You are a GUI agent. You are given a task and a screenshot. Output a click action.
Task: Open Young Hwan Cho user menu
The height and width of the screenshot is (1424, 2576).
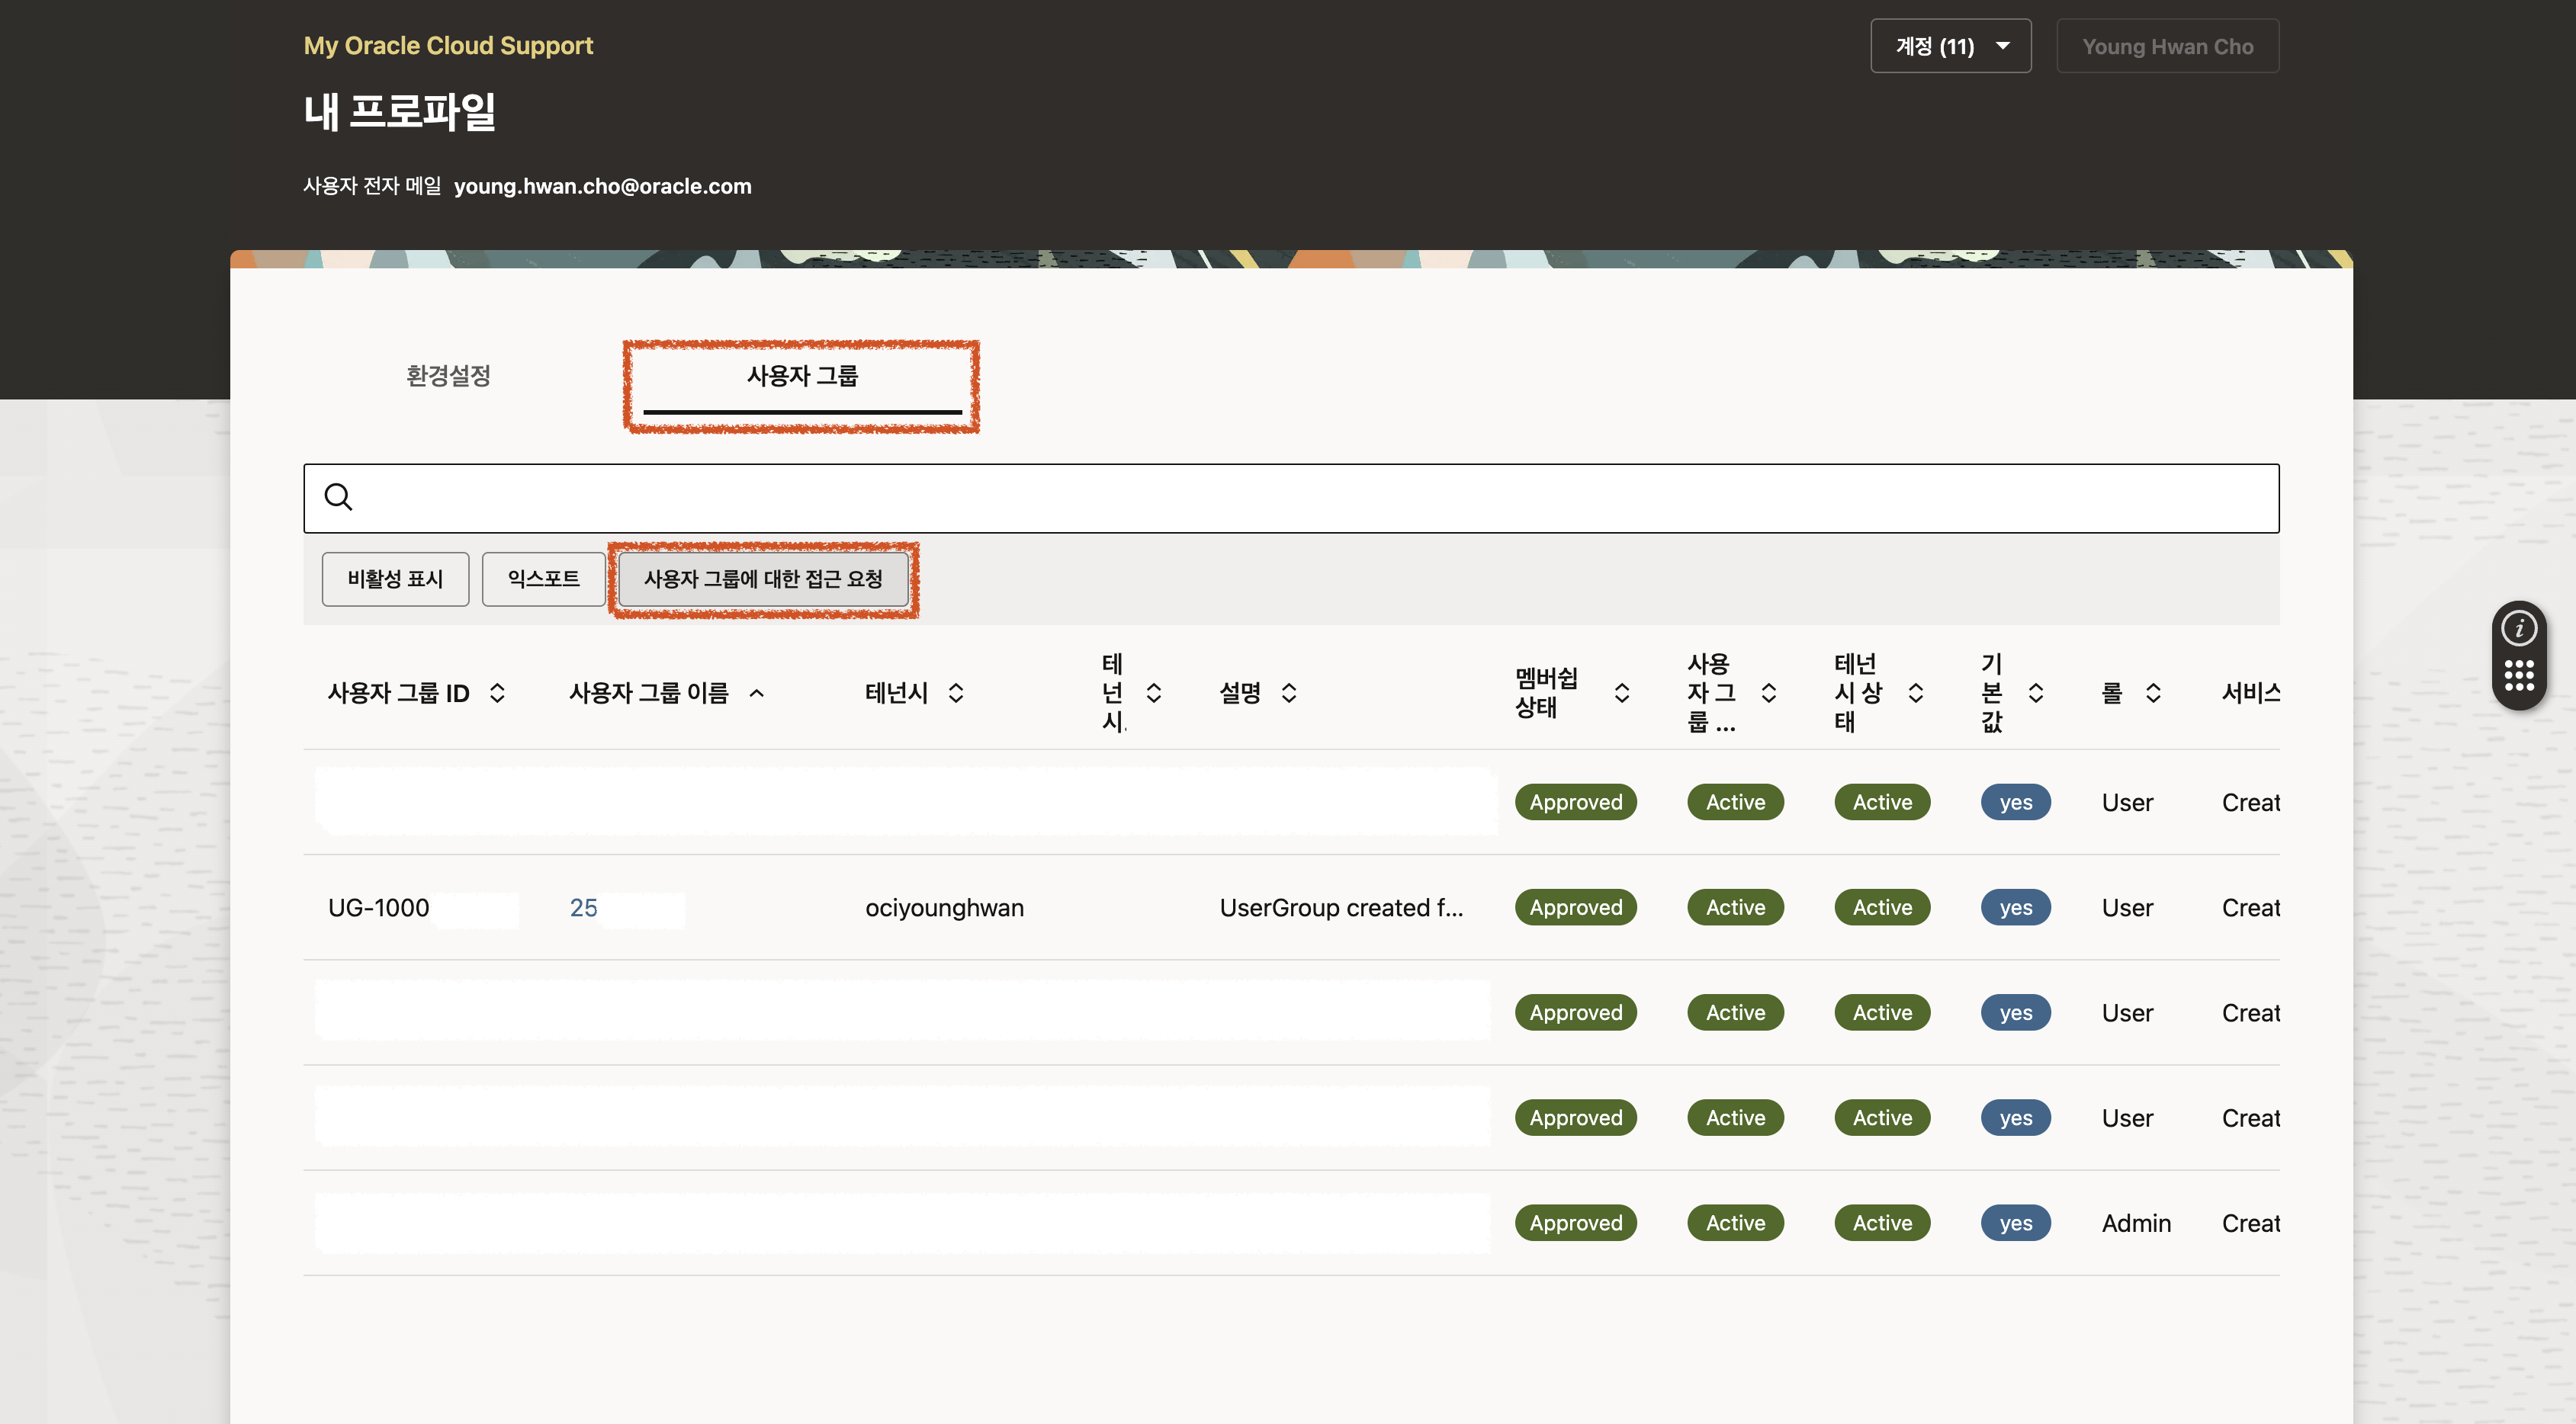[x=2167, y=46]
